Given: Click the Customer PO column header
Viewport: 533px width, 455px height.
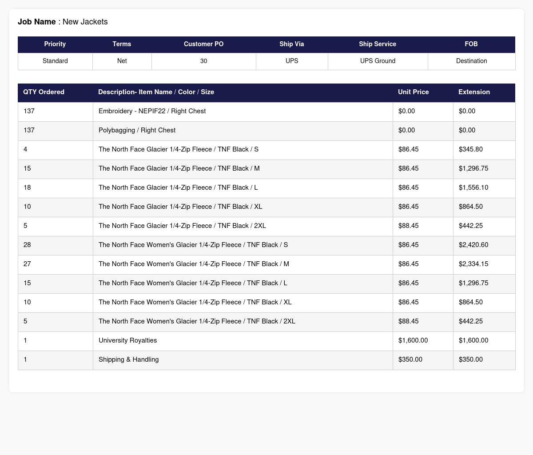Looking at the screenshot, I should (204, 44).
